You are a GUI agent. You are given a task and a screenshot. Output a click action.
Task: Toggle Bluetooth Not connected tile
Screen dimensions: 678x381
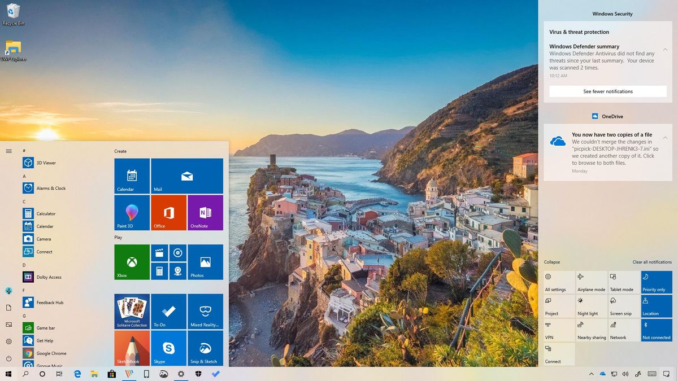tap(657, 330)
